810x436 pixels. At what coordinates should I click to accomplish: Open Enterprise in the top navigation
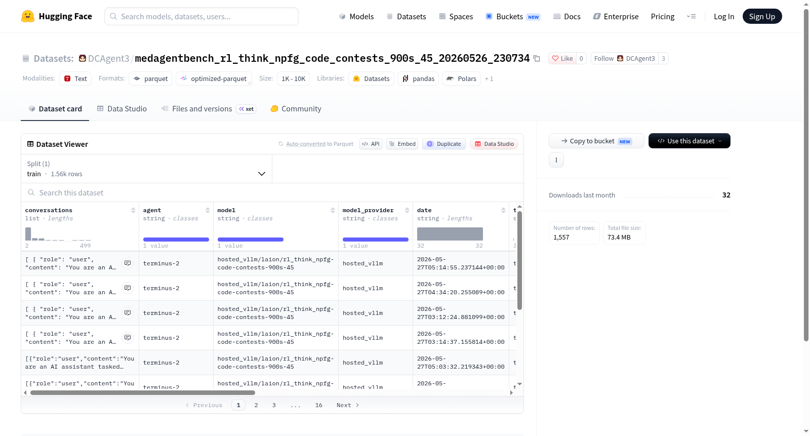click(616, 17)
